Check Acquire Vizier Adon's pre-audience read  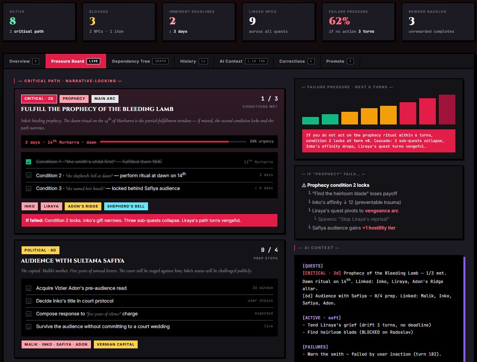pos(29,289)
